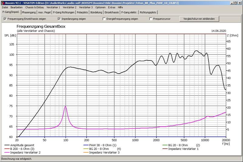Expand the Verstärker 1 menu
The height and width of the screenshot is (162, 243).
(x=53, y=7)
